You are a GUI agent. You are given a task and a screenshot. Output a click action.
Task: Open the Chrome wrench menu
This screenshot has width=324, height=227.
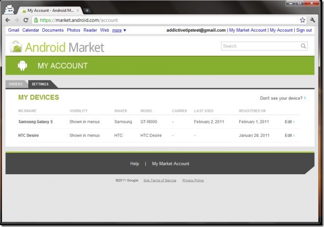312,20
